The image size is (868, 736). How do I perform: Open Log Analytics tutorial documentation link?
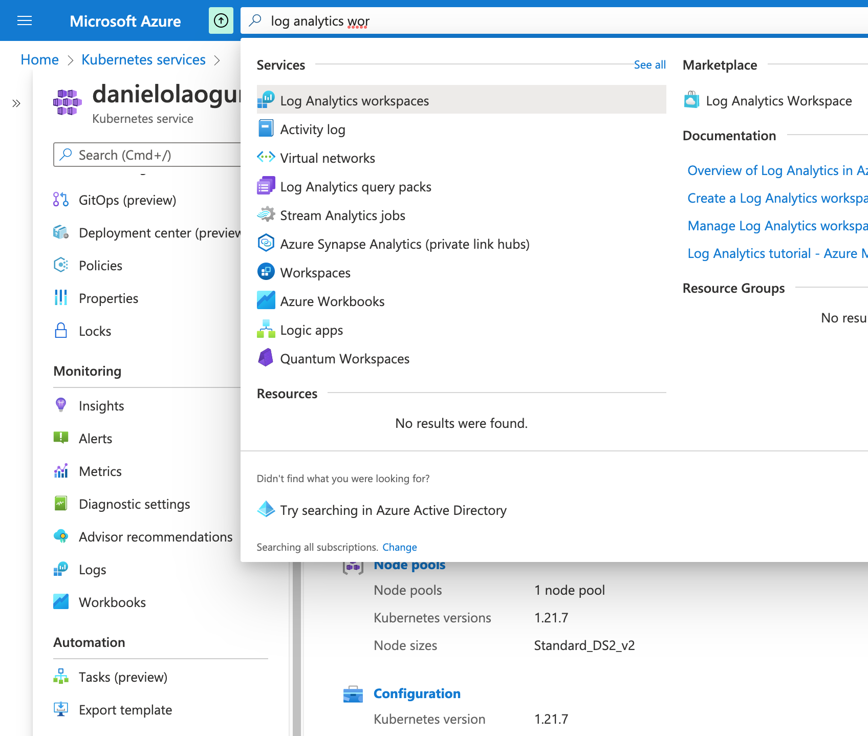(x=777, y=253)
